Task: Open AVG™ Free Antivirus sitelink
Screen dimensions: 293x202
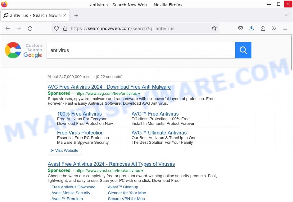Action: (x=155, y=114)
